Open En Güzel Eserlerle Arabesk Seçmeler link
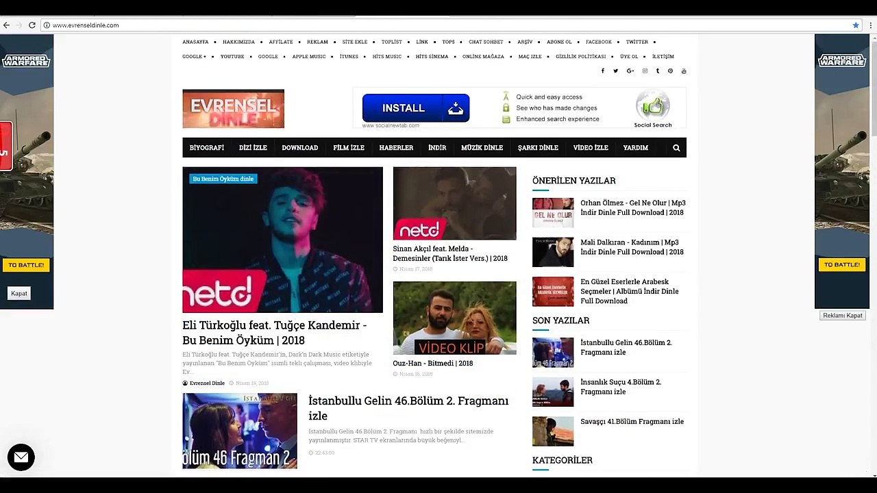 pyautogui.click(x=630, y=291)
